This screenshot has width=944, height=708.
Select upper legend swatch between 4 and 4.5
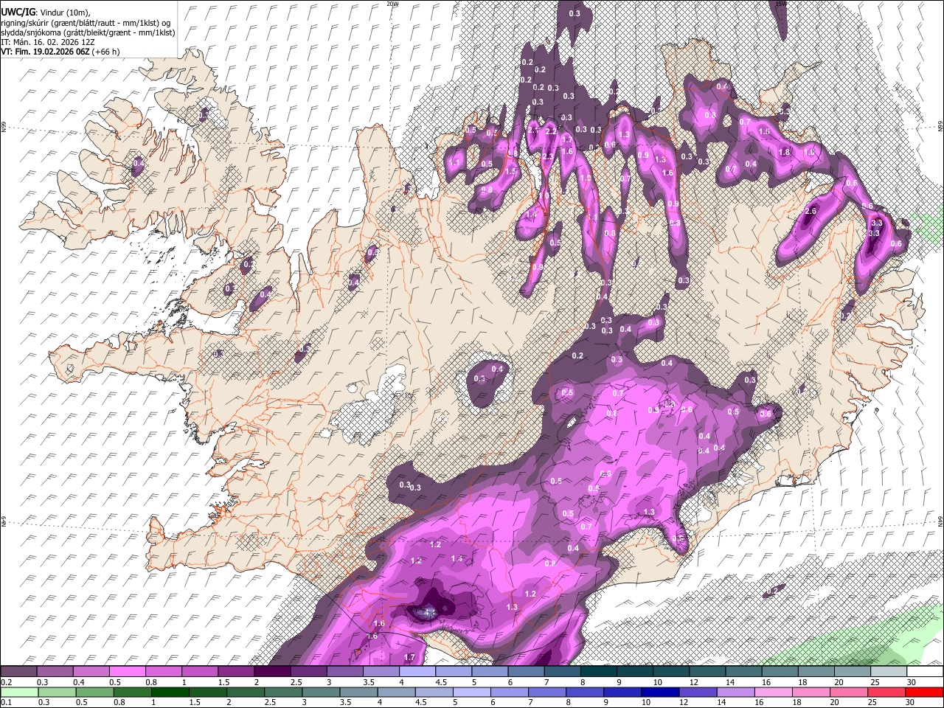click(417, 672)
